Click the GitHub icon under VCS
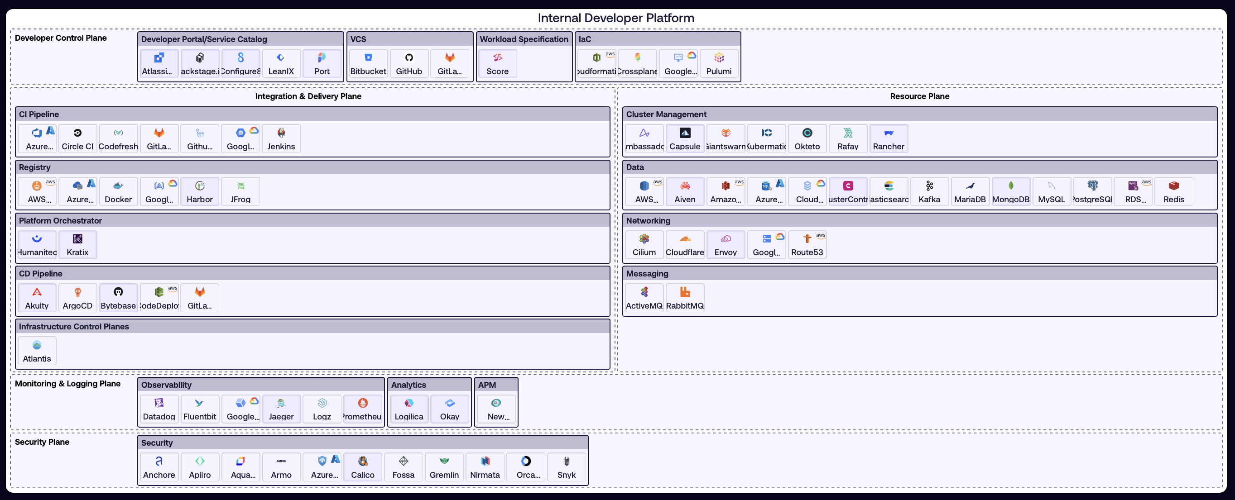The width and height of the screenshot is (1235, 500). (409, 63)
